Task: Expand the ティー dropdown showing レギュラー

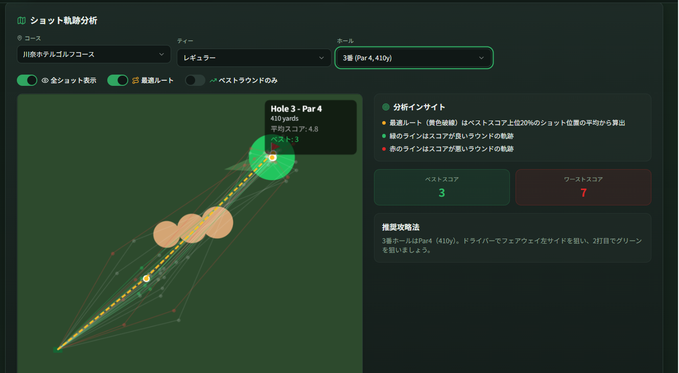Action: [x=254, y=58]
